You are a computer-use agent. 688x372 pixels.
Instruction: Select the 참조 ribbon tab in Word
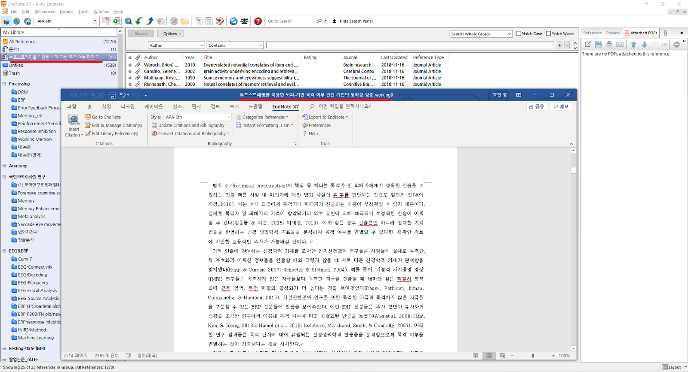coord(177,106)
